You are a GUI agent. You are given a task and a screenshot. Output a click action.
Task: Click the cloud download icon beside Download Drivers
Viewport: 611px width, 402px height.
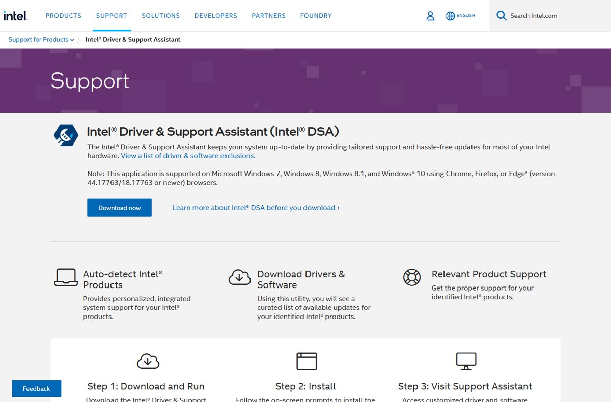[x=240, y=277]
